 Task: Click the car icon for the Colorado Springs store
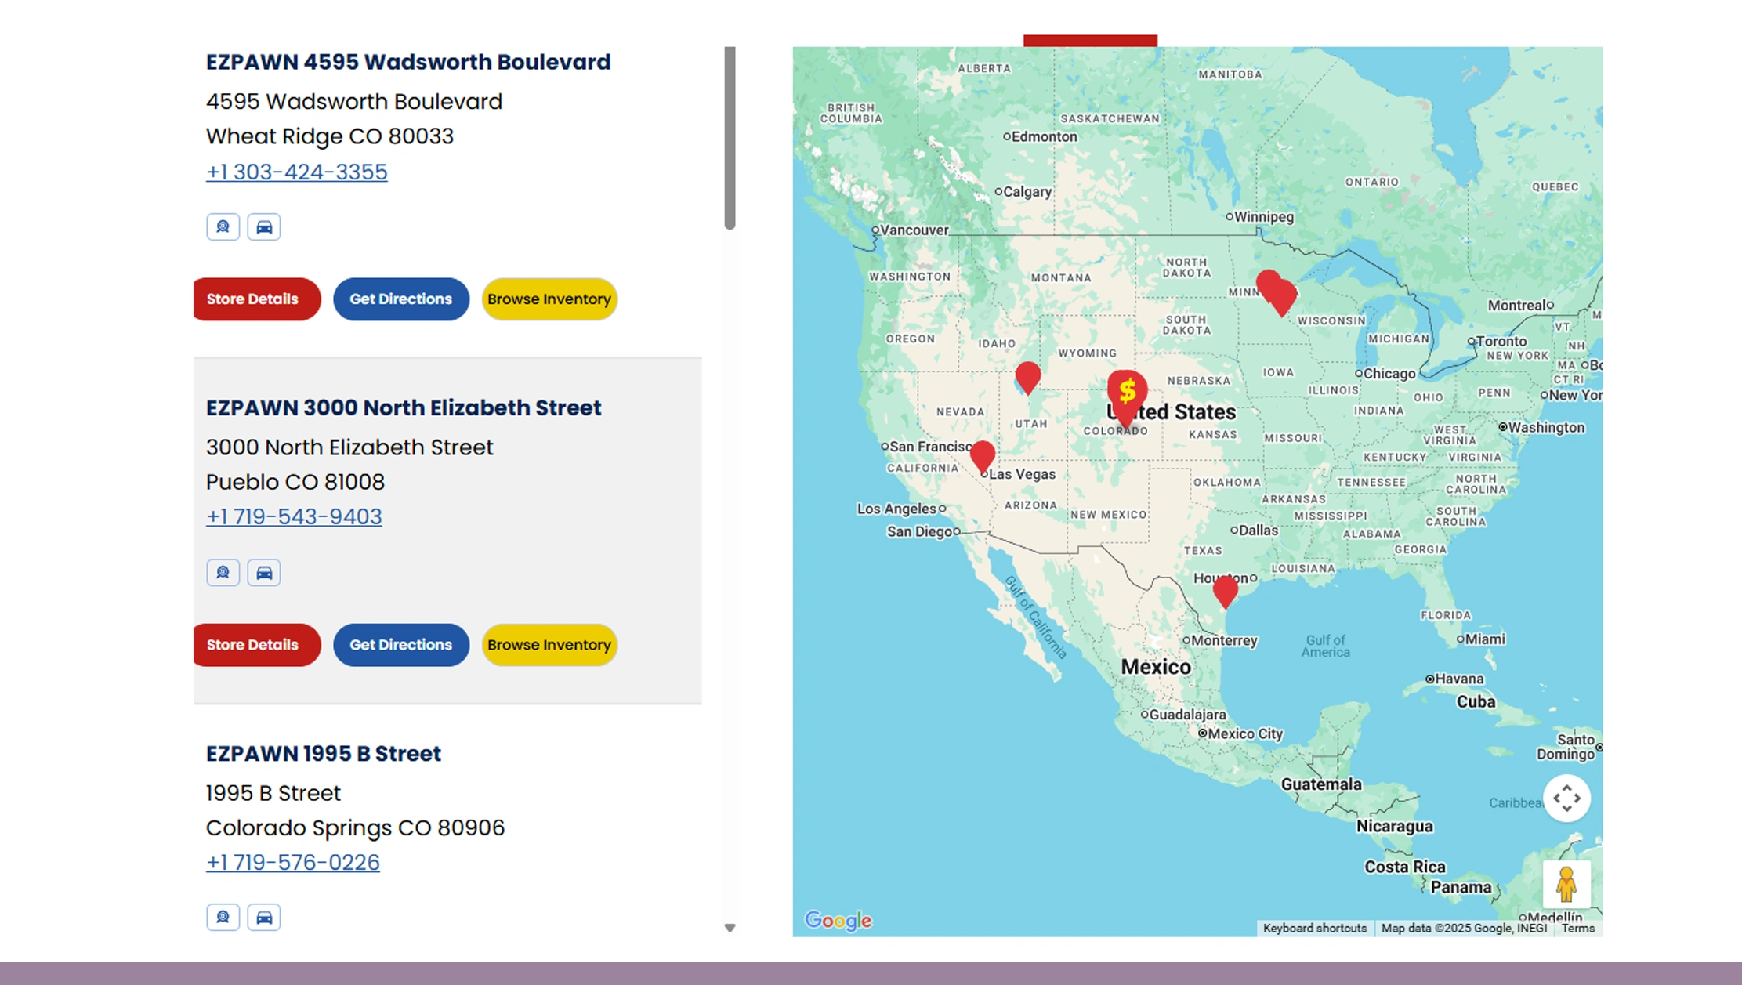(x=264, y=917)
